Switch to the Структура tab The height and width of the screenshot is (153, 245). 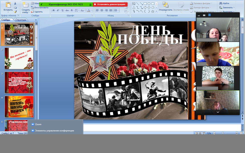click(x=21, y=20)
